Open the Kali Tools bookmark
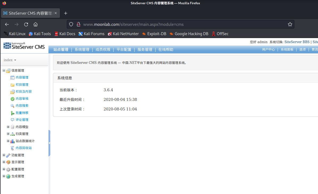The image size is (318, 194). (40, 34)
